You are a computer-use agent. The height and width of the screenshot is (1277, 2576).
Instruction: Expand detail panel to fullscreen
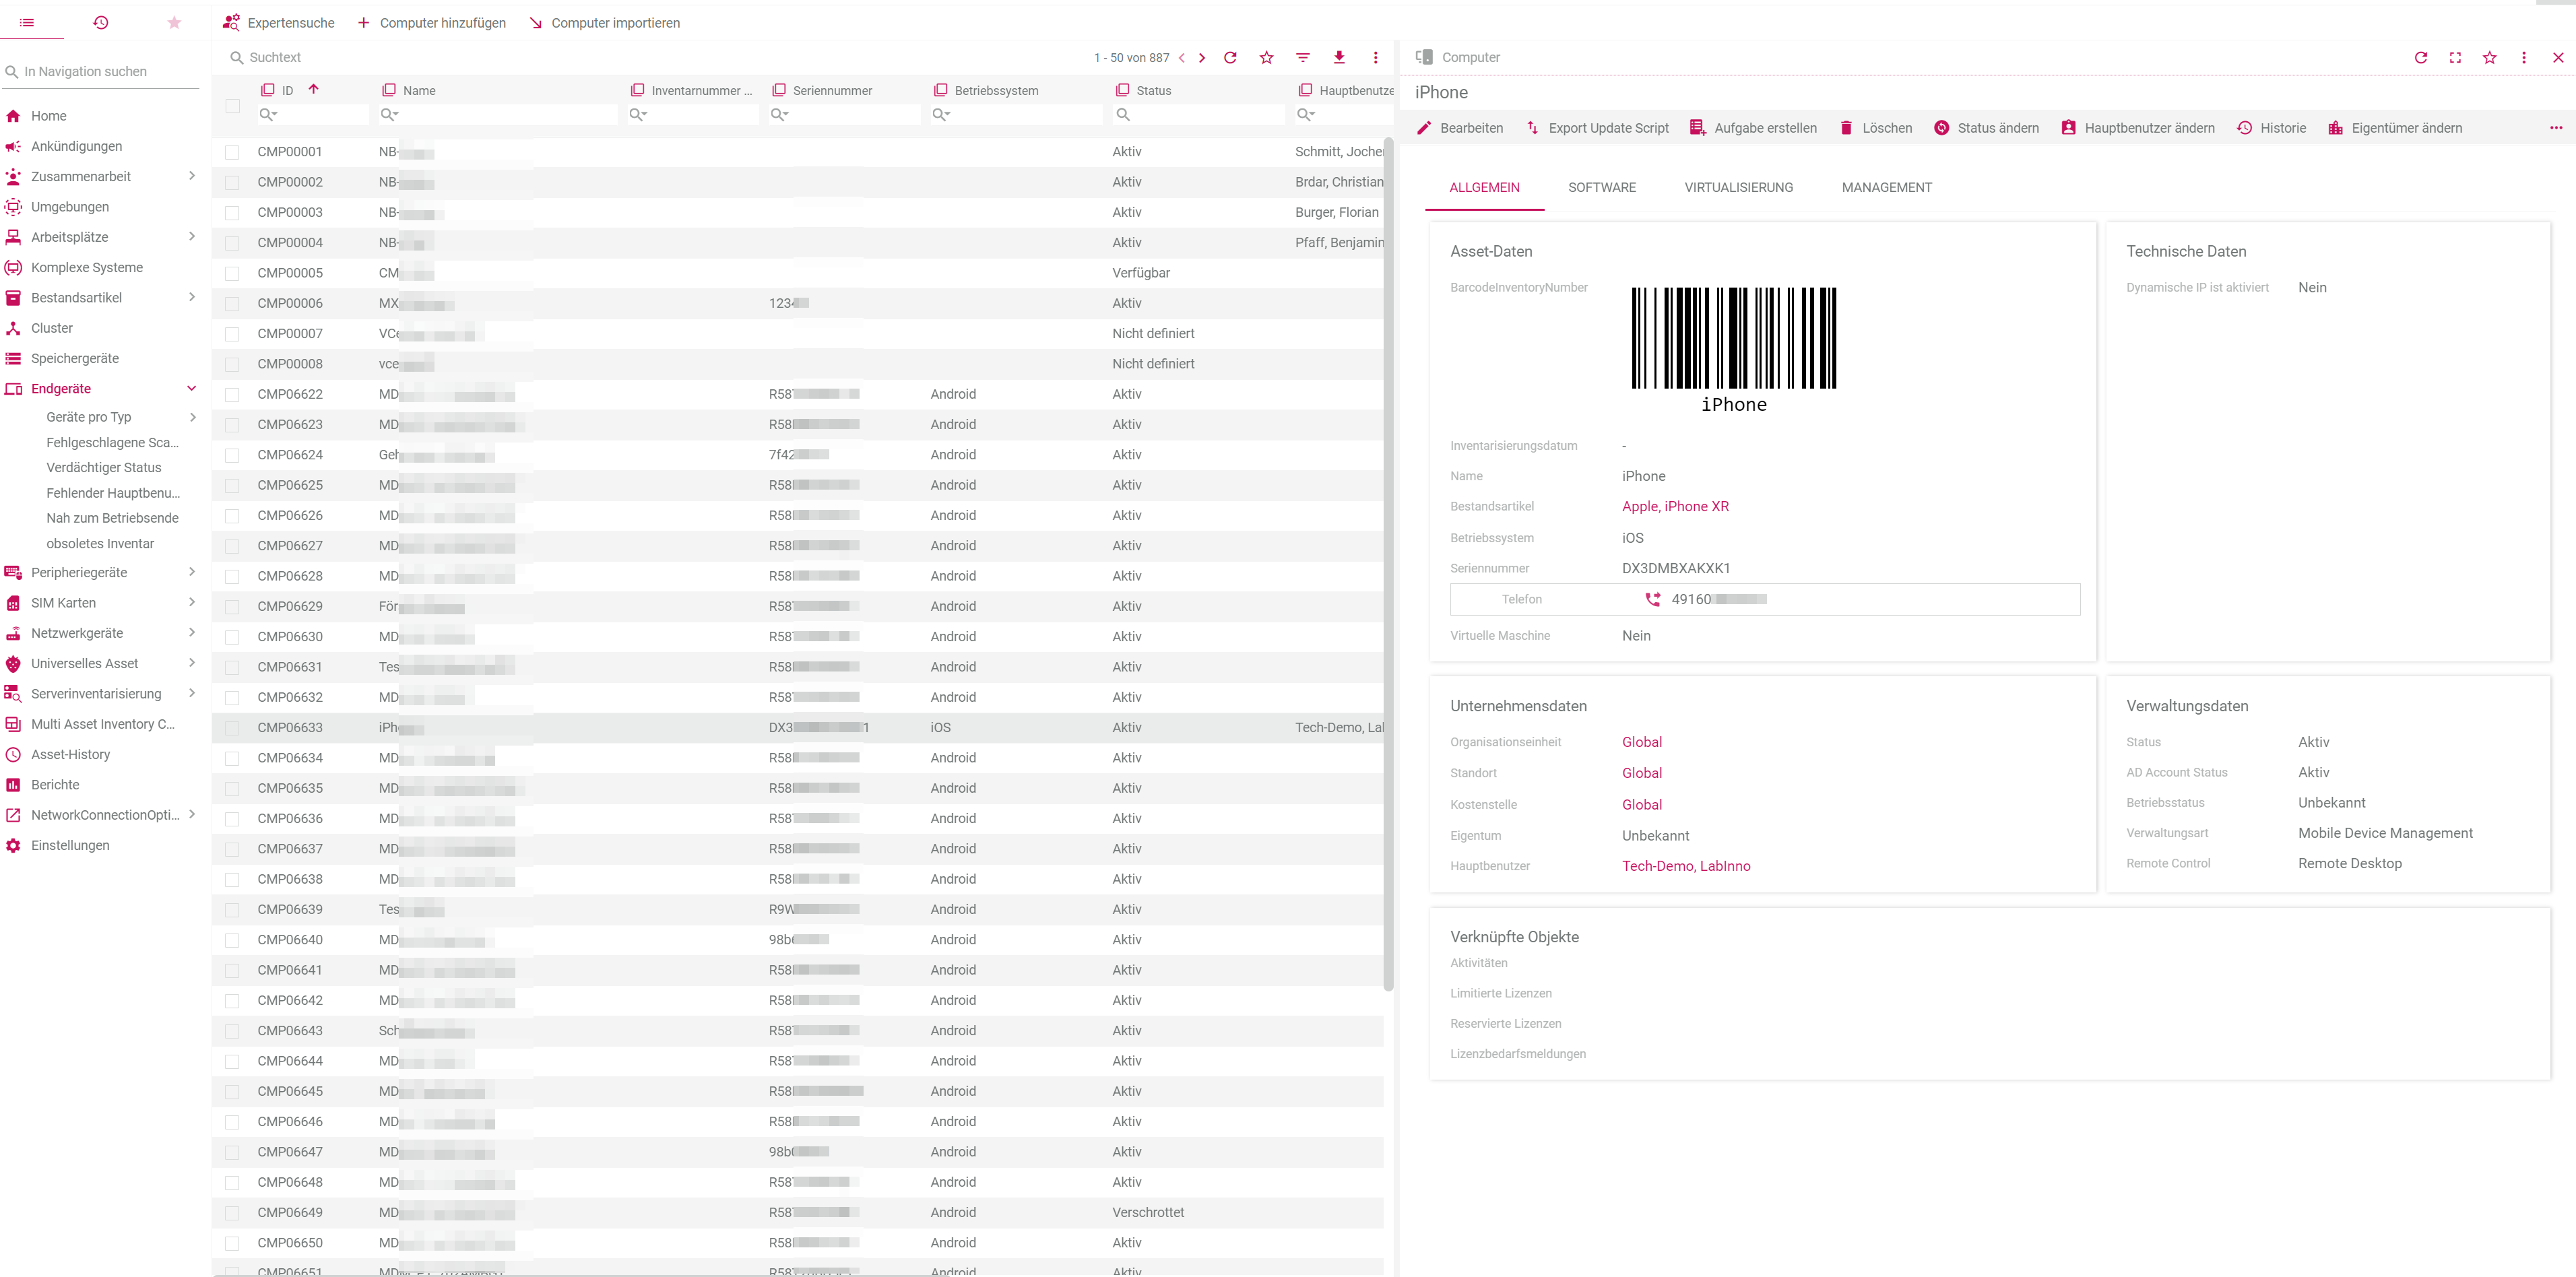pos(2455,57)
